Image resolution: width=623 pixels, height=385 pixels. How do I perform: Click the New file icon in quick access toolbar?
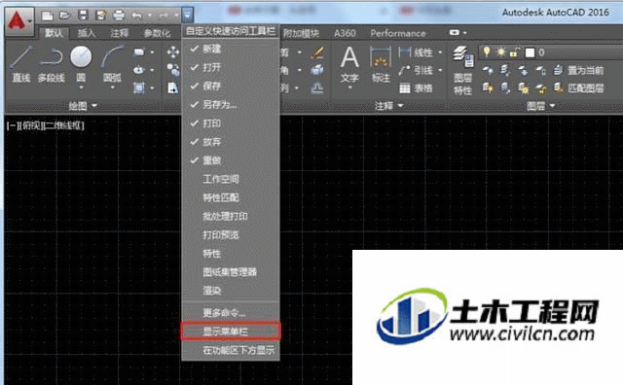(x=48, y=16)
